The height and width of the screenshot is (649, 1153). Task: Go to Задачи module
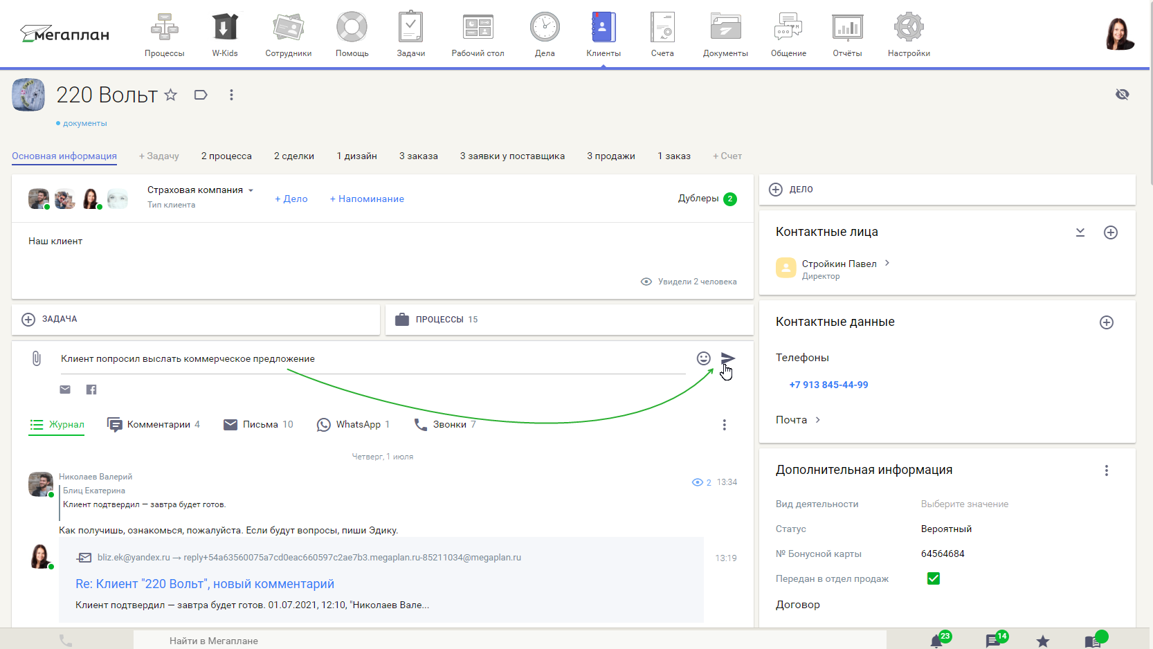[x=411, y=35]
